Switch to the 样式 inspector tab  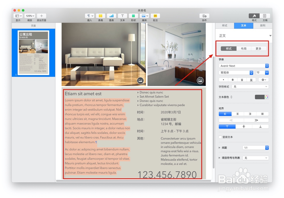pyautogui.click(x=225, y=26)
